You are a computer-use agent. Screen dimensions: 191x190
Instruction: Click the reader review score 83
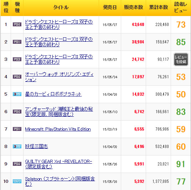pos(181,112)
